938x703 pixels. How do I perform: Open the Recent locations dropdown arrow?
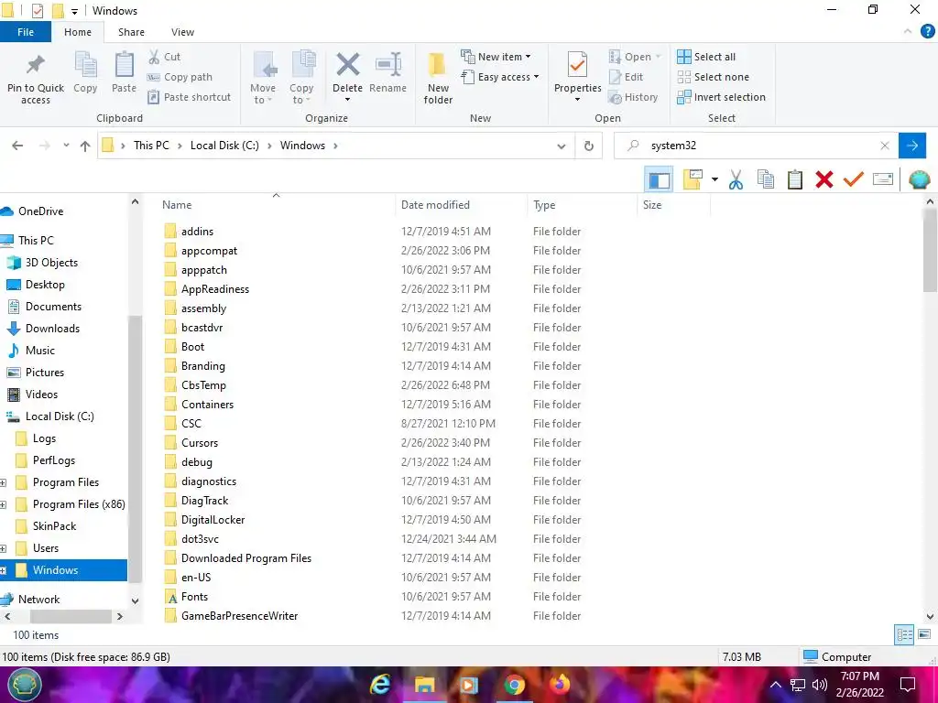pos(66,146)
